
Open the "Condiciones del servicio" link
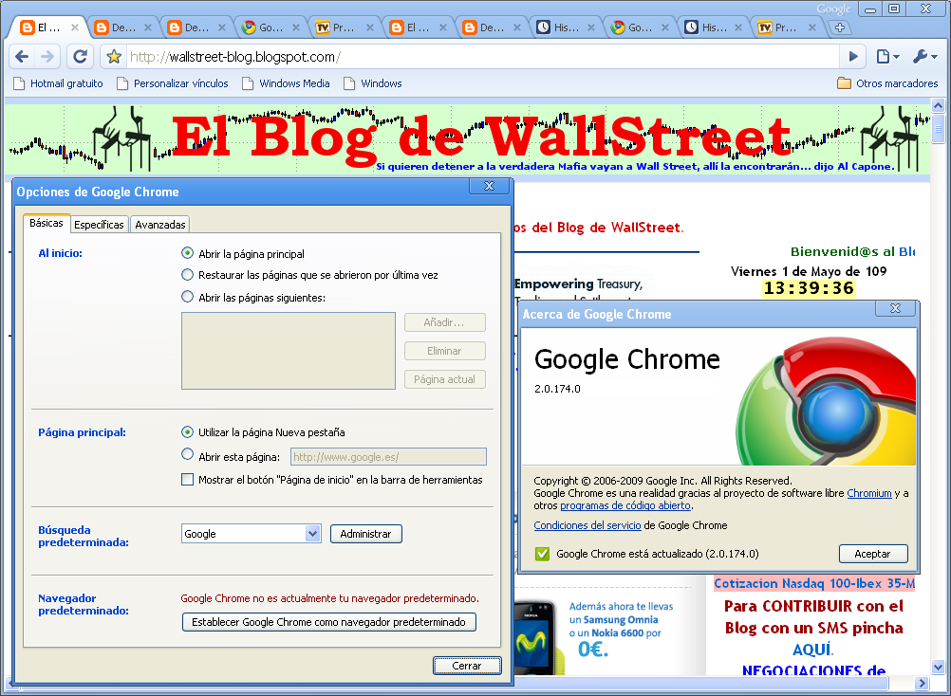click(587, 525)
